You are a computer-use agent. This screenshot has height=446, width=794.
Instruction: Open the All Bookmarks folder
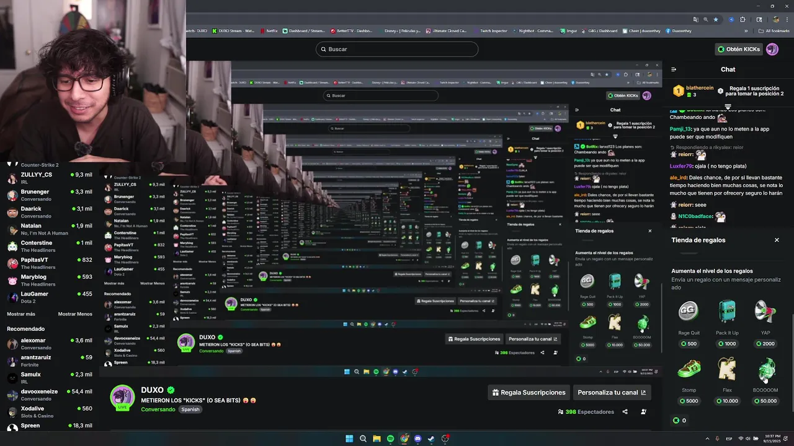[x=774, y=30]
